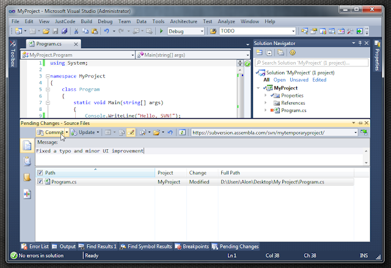Open the Main(string[] args) member dropdown

point(247,55)
